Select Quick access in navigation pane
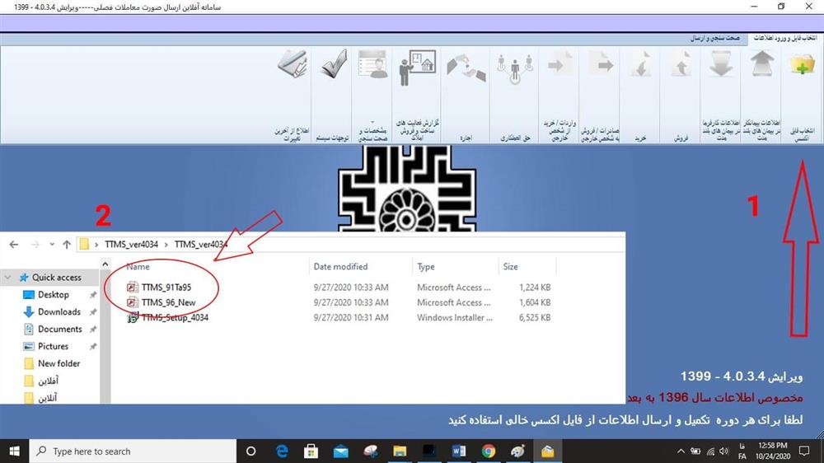Viewport: 824px width, 463px height. (56, 277)
